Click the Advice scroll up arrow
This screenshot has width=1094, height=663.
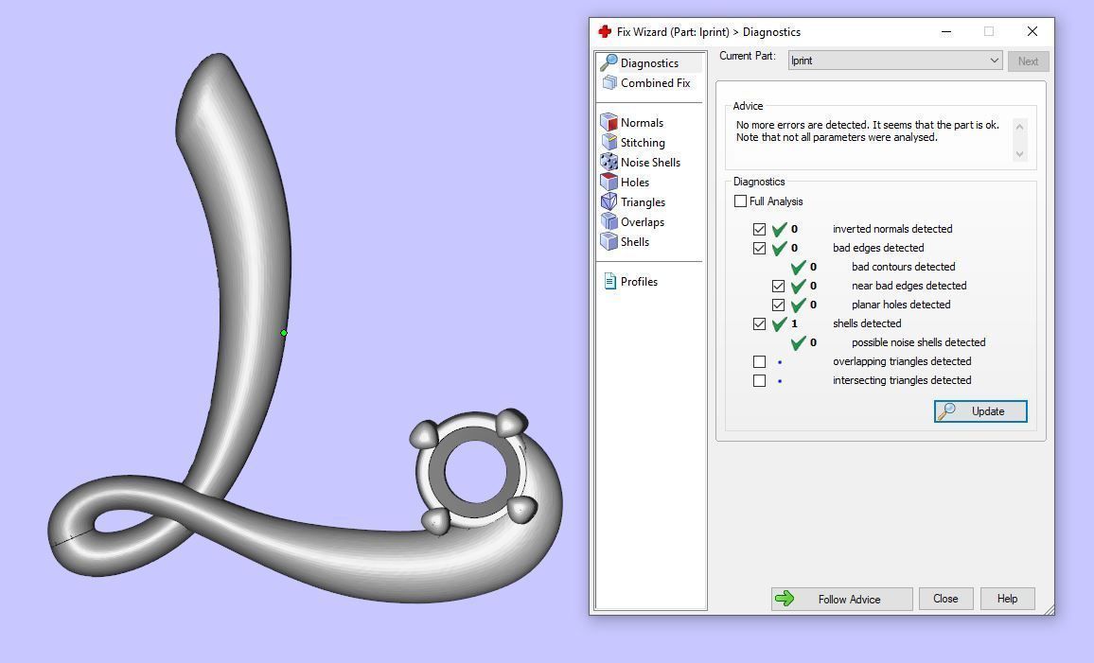coord(1019,126)
